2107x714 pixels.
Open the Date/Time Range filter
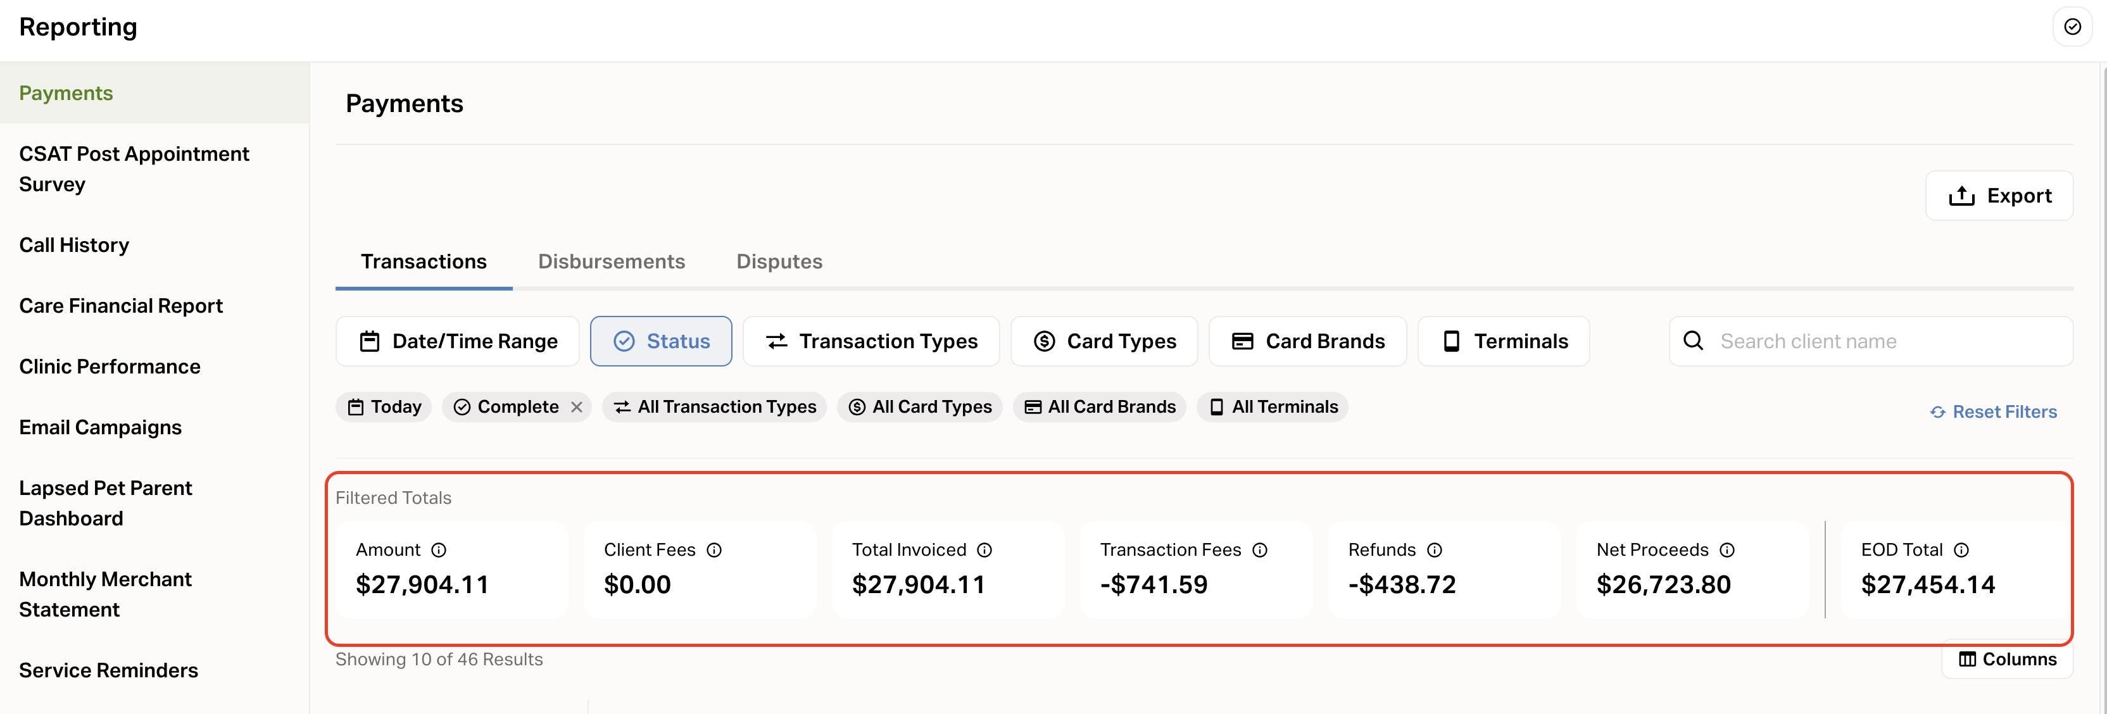(x=458, y=341)
